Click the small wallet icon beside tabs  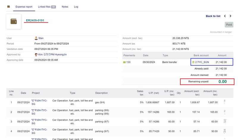9,7
